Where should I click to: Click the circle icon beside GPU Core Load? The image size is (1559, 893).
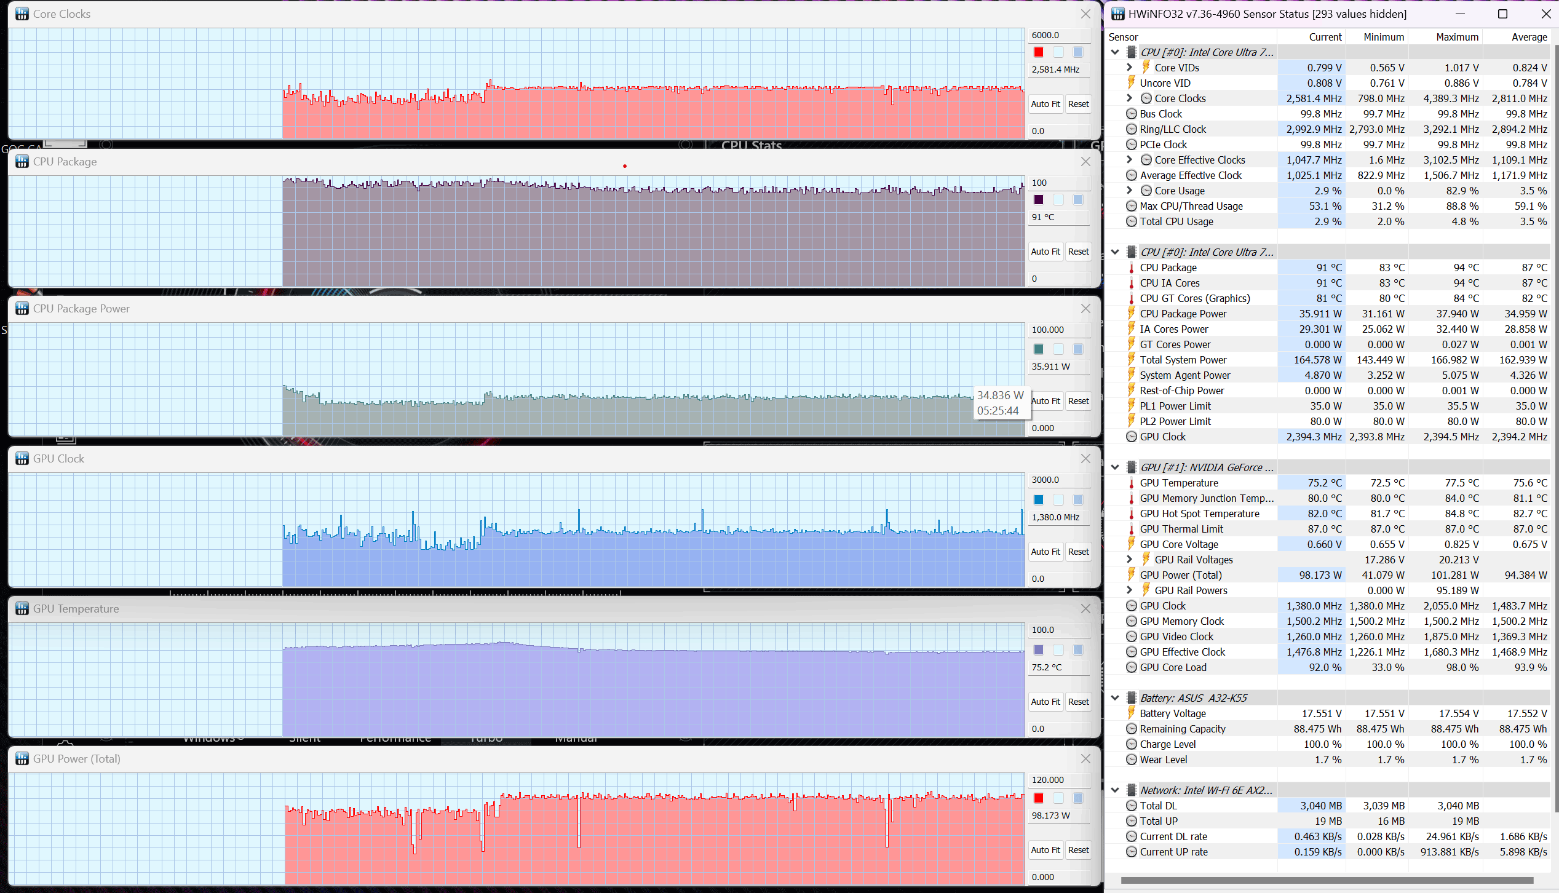[x=1131, y=667]
